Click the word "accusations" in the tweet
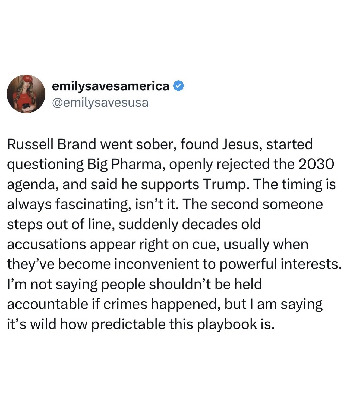 [46, 244]
